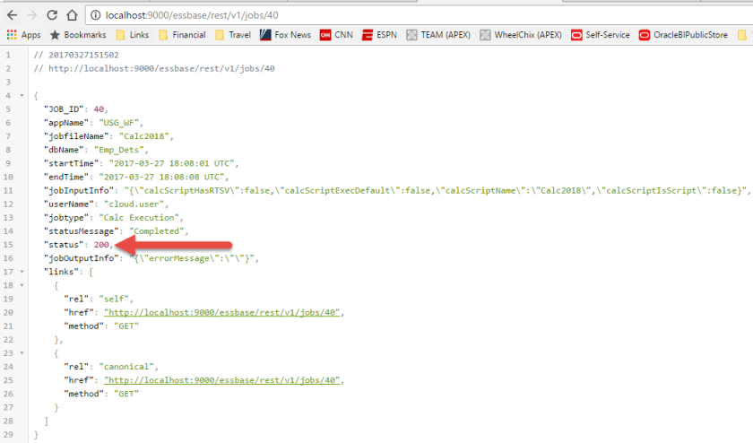
Task: Collapse the "links" array on line 17
Action: (x=22, y=272)
